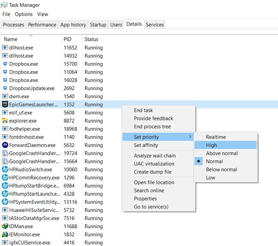Image resolution: width=278 pixels, height=246 pixels.
Task: Click the Task Manager title bar icon
Action: 4,5
